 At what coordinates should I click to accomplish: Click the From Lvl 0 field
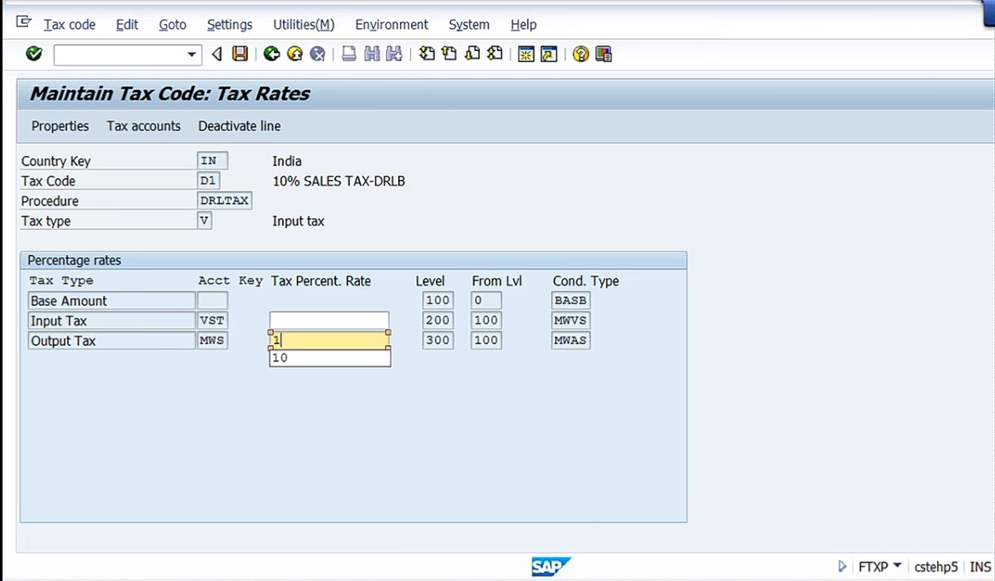point(486,300)
